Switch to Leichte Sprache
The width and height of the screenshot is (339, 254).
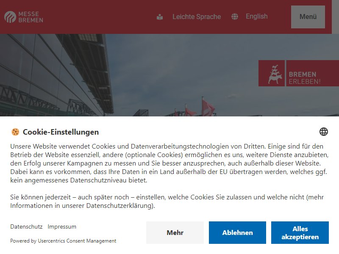pyautogui.click(x=197, y=17)
